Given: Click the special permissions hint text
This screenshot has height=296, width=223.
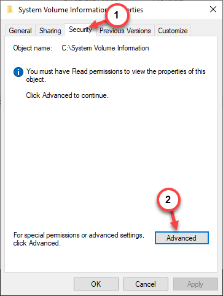Looking at the screenshot, I should point(79,239).
